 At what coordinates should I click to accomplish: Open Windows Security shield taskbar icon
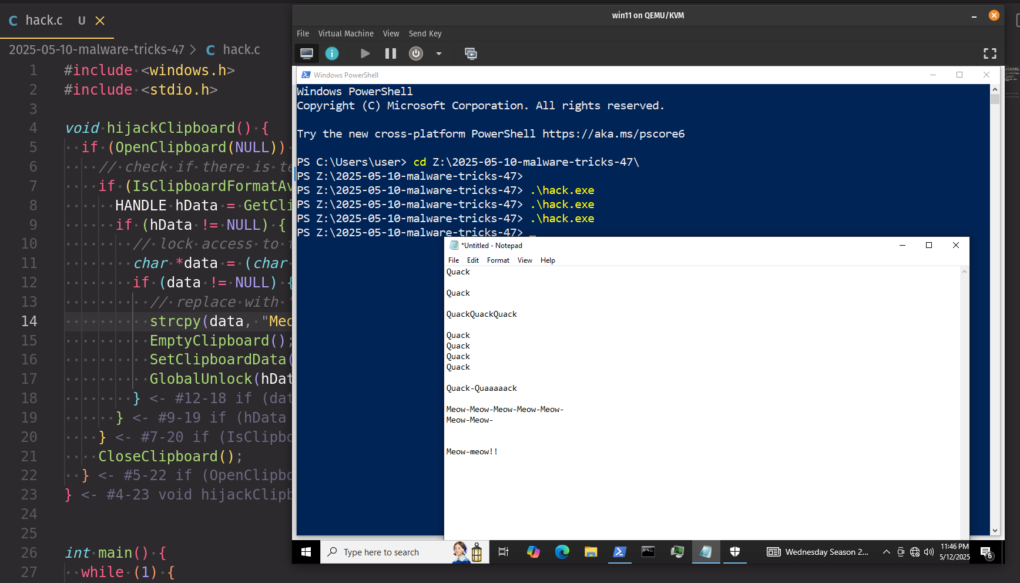coord(734,552)
